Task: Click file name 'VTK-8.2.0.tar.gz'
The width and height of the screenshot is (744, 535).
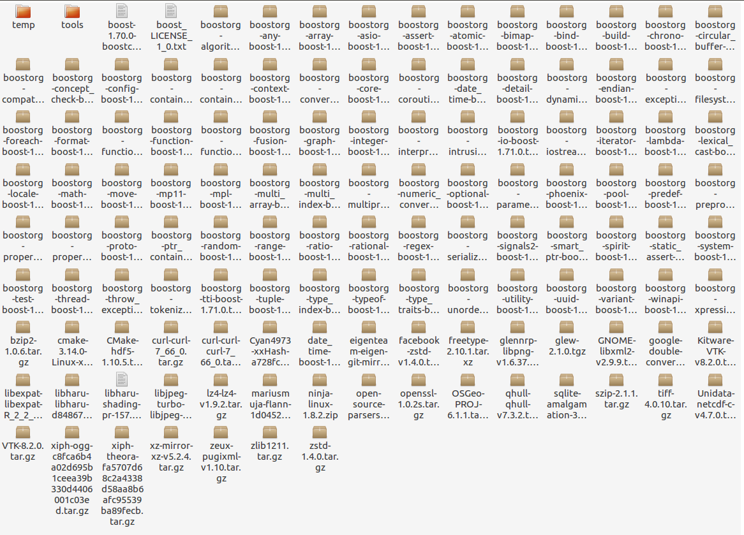Action: pos(23,451)
